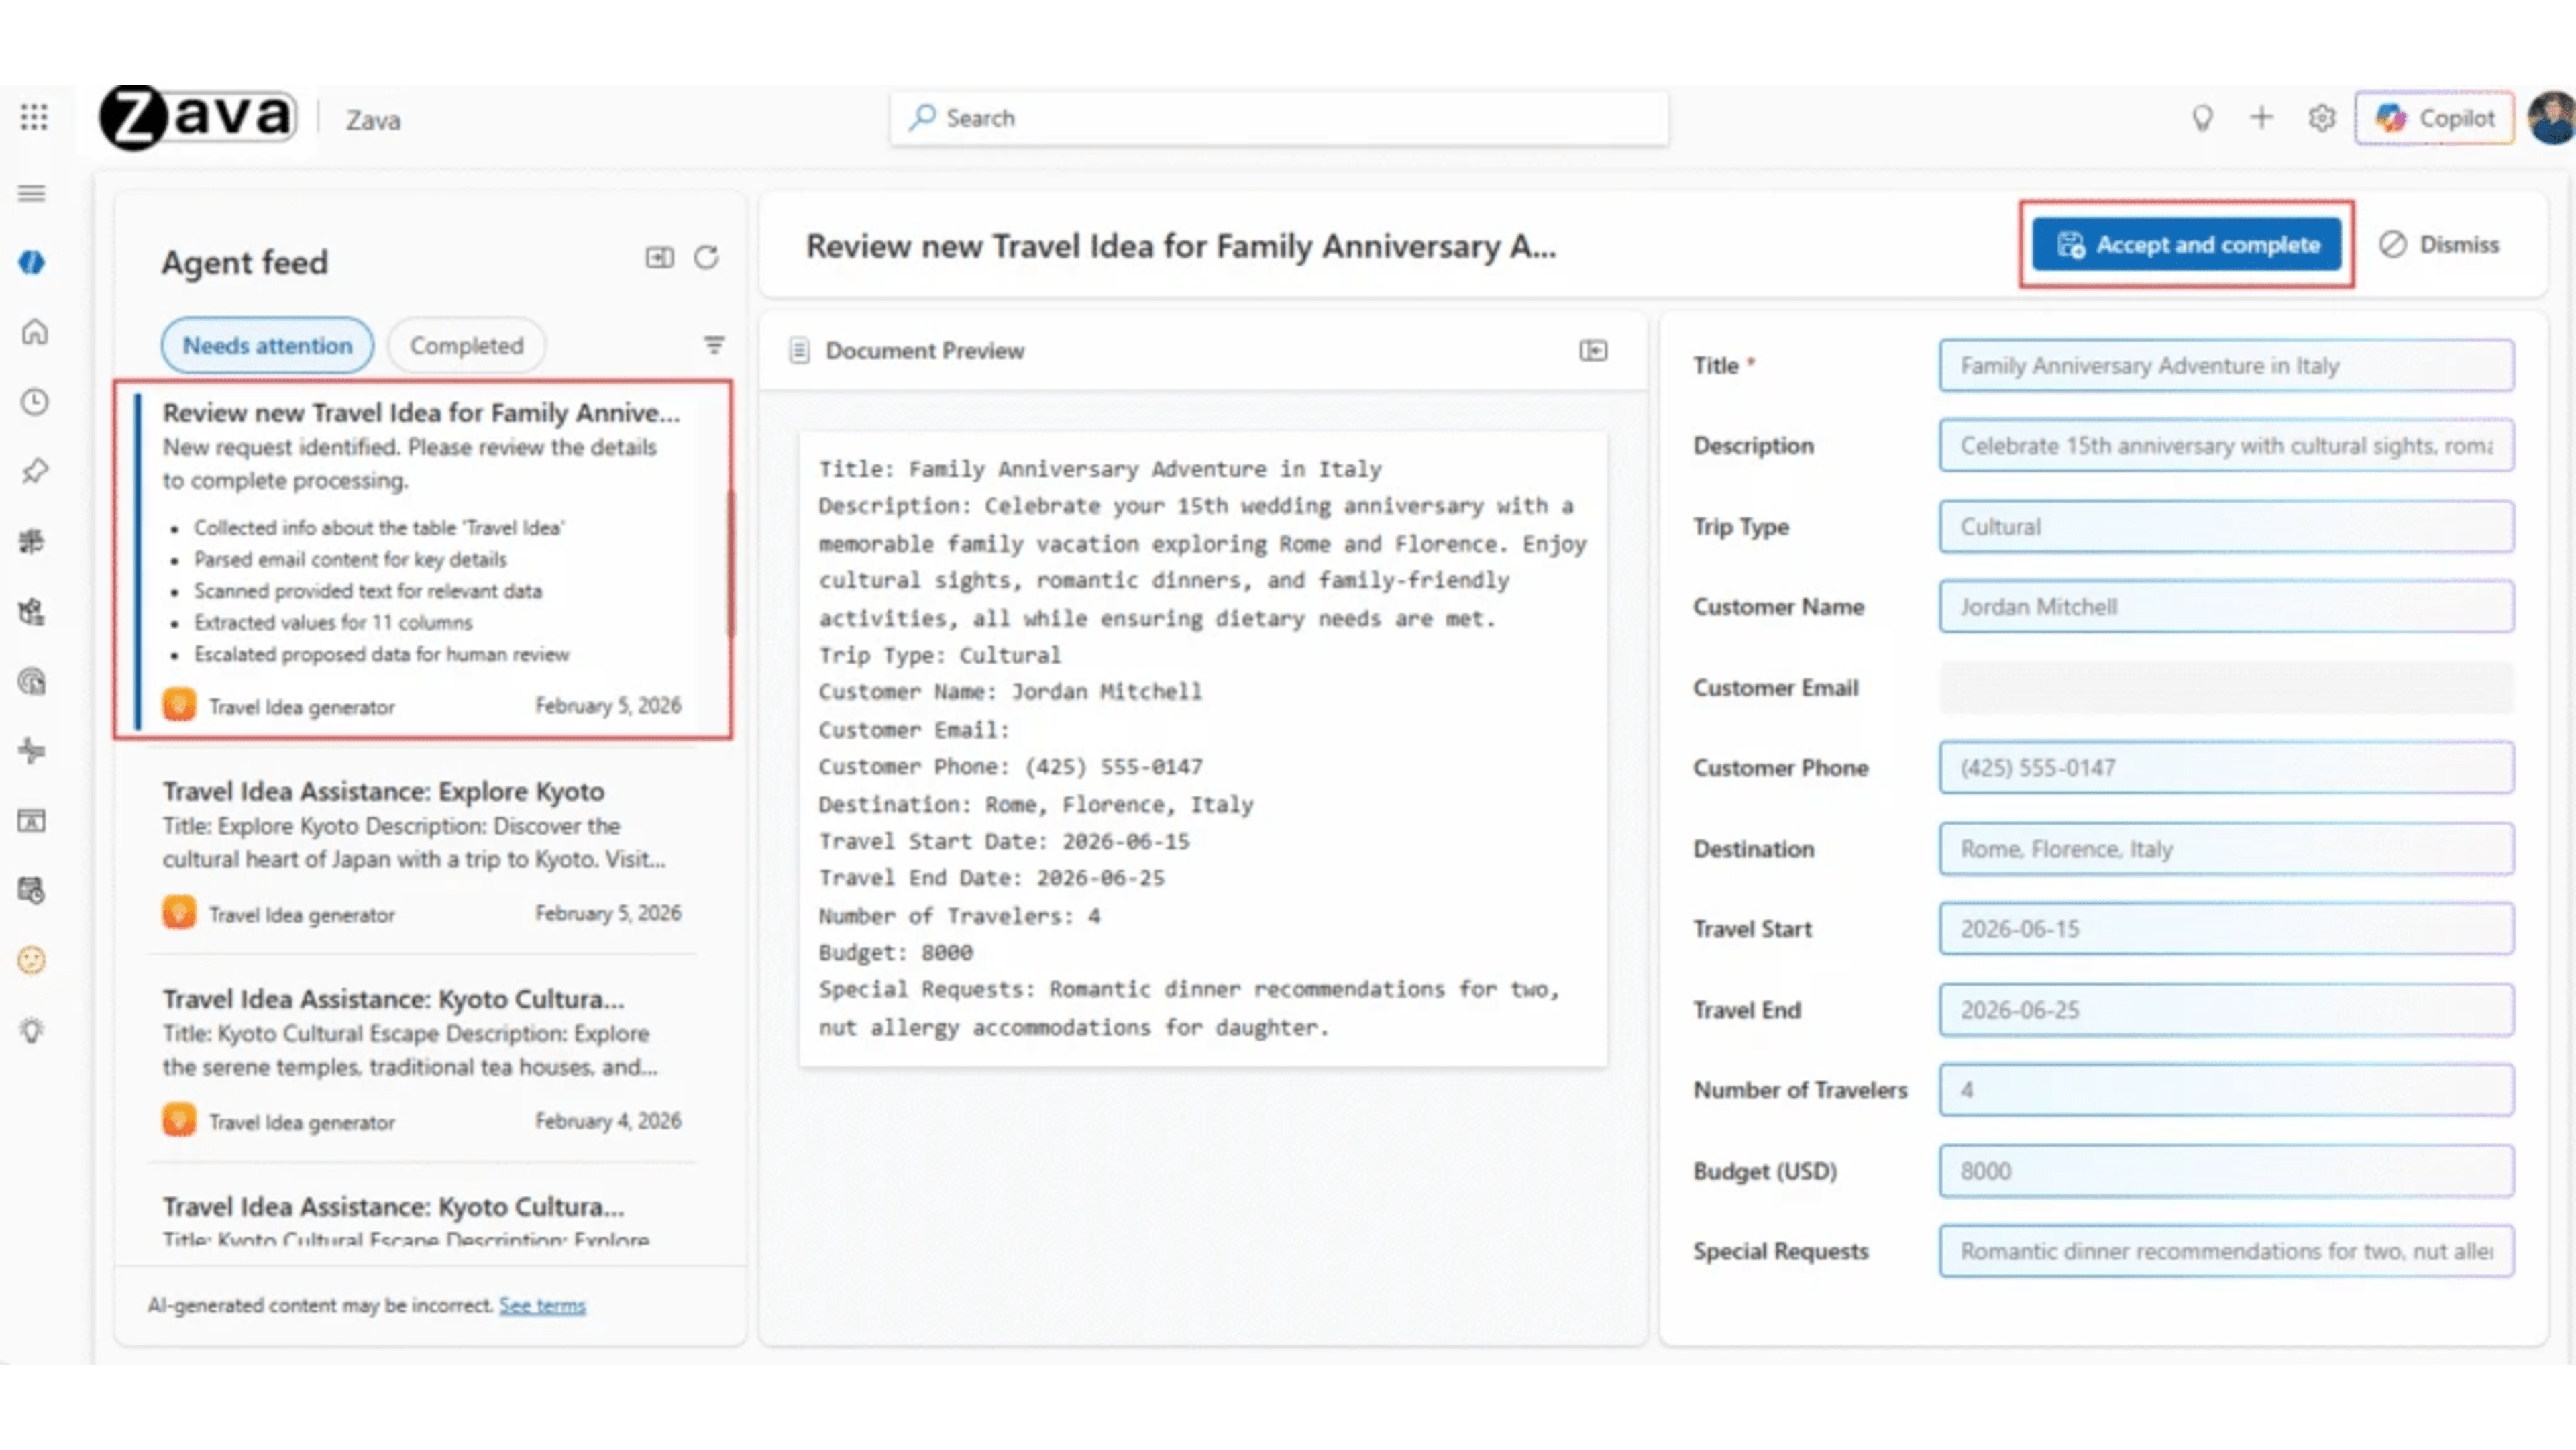Image resolution: width=2576 pixels, height=1450 pixels.
Task: Refresh the Agent feed
Action: click(706, 258)
